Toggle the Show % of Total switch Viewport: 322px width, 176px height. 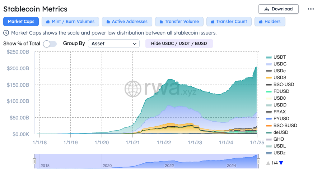(50, 44)
